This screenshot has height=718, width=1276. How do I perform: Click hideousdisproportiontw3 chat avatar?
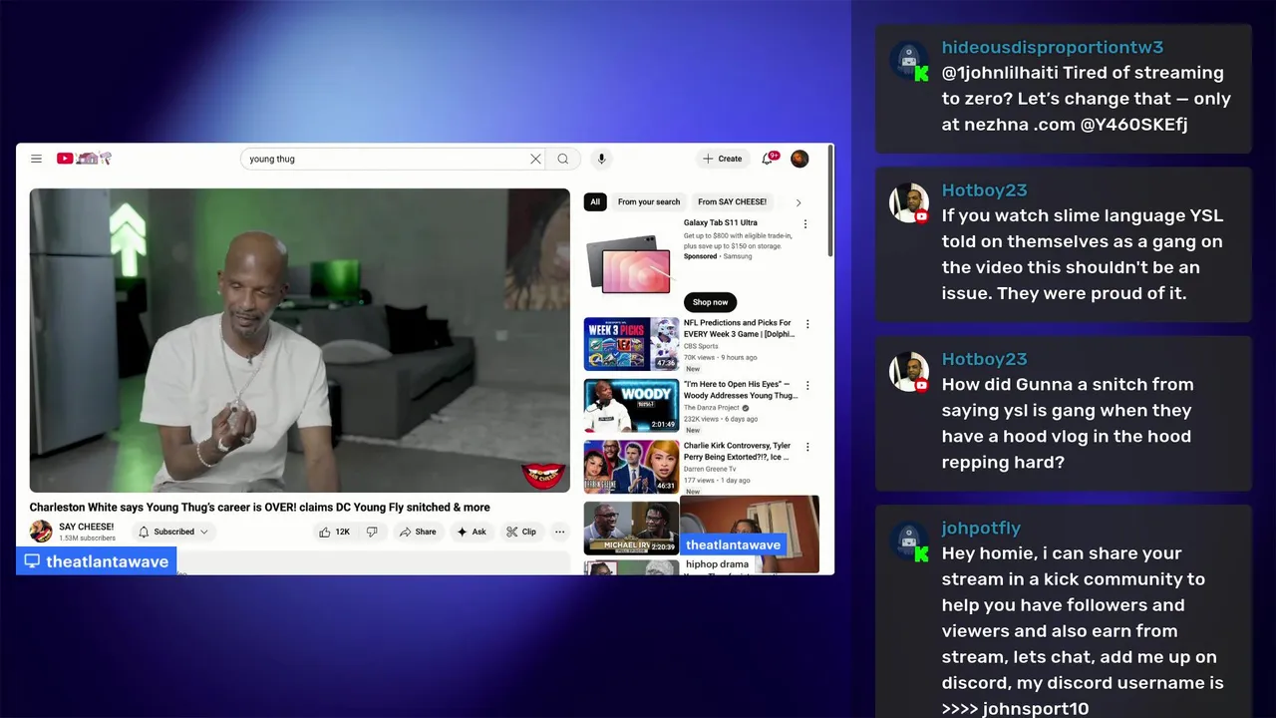908,61
